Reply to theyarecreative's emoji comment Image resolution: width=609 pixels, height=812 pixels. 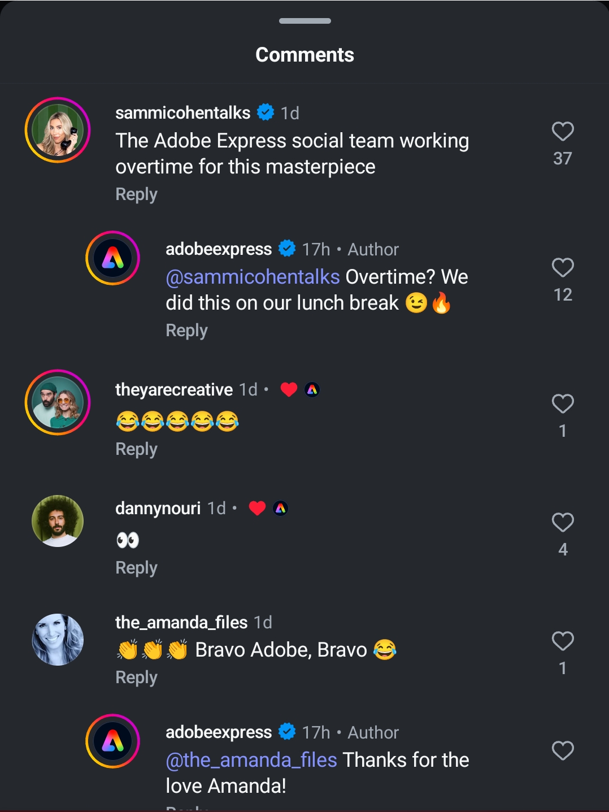pyautogui.click(x=136, y=449)
